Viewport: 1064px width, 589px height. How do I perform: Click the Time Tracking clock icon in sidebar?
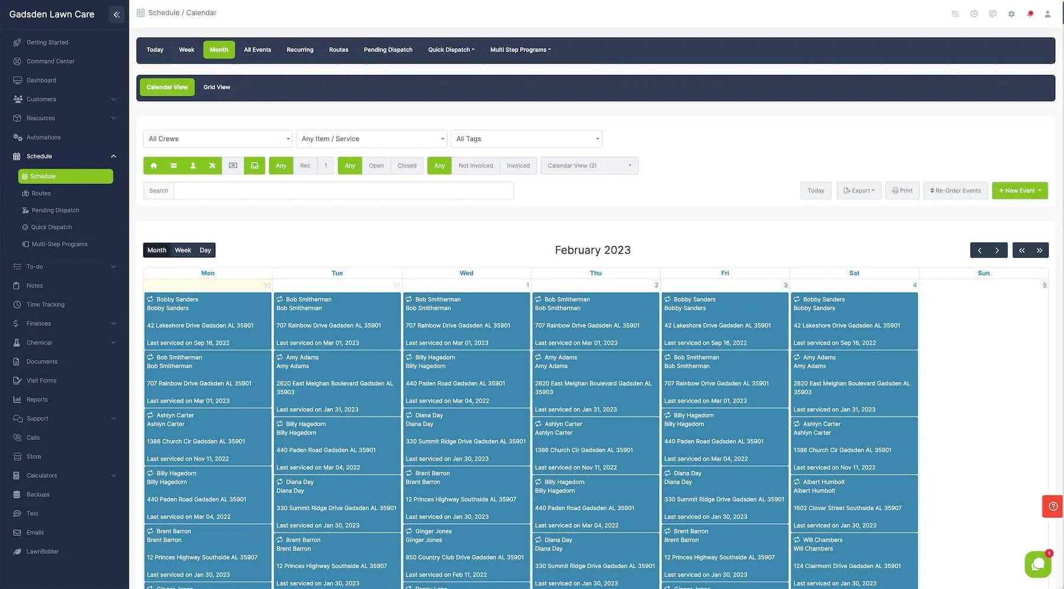(x=17, y=304)
